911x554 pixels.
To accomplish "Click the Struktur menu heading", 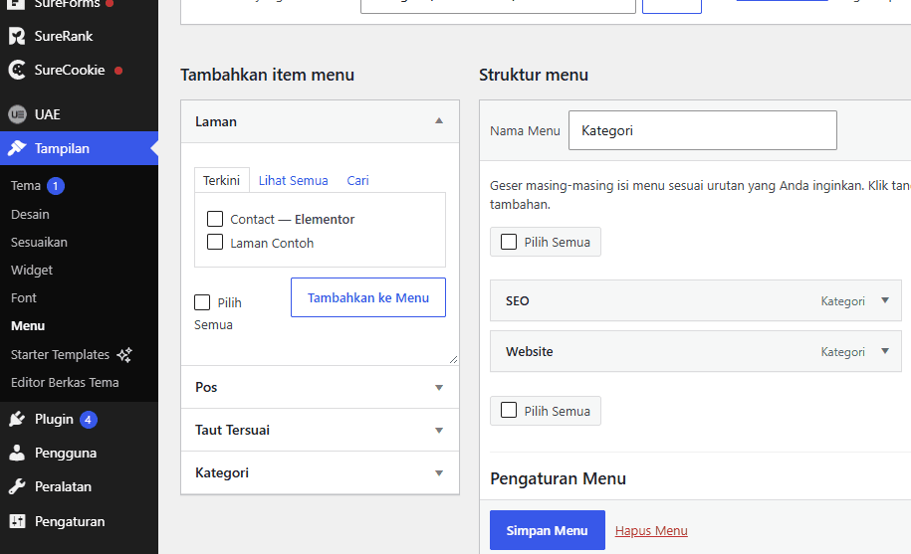I will click(x=534, y=75).
